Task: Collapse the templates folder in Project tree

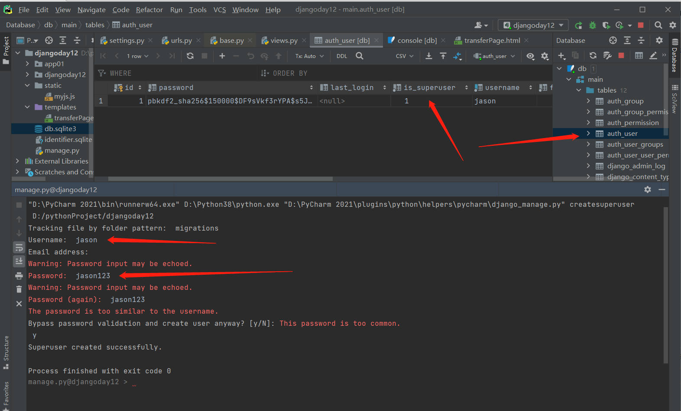Action: [27, 107]
